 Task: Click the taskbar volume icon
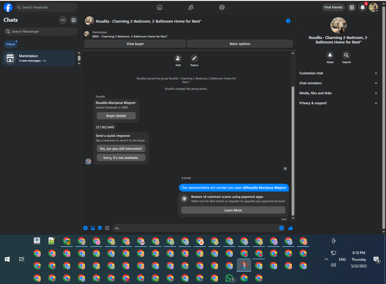(x=333, y=265)
